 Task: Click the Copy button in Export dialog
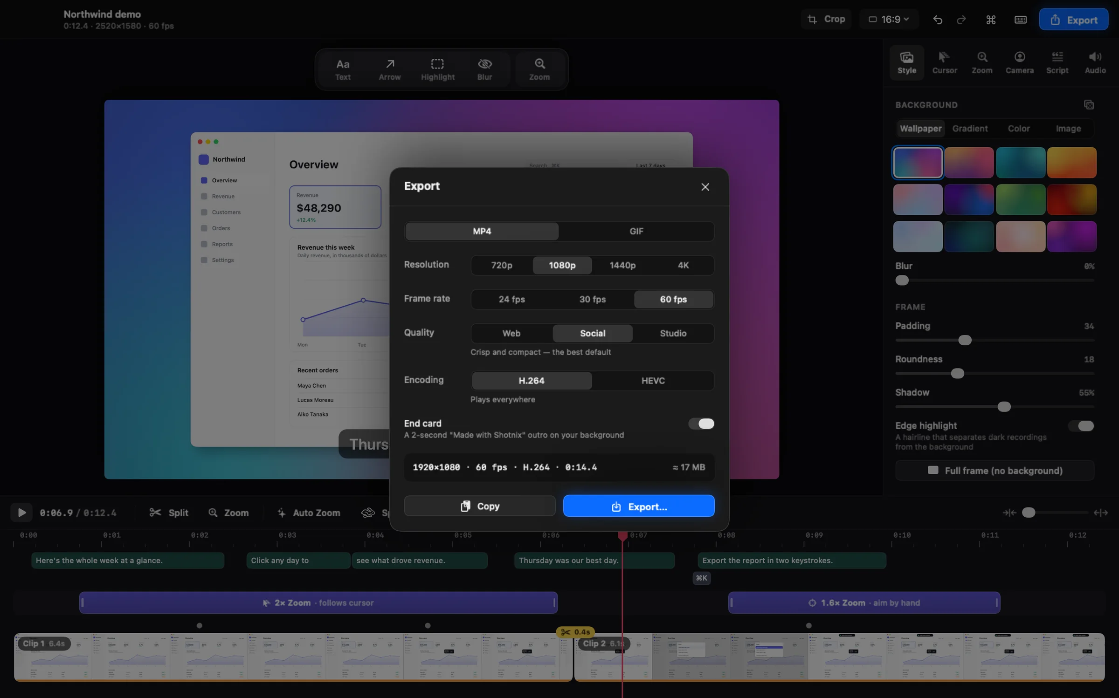click(x=480, y=506)
